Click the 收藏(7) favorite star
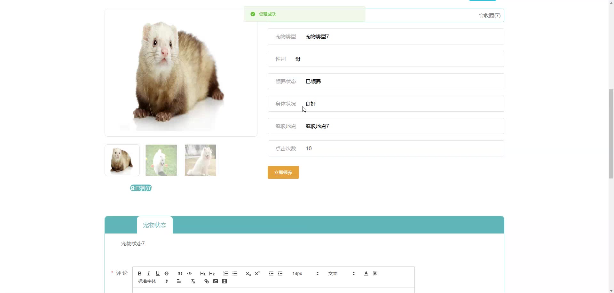614x293 pixels. [x=490, y=15]
